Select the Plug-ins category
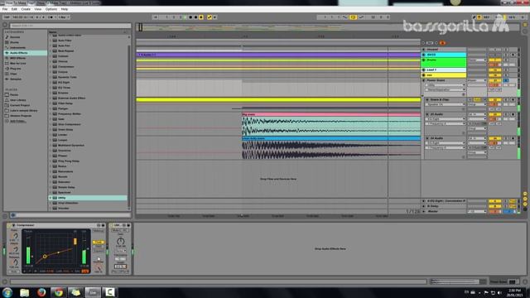 [x=16, y=69]
